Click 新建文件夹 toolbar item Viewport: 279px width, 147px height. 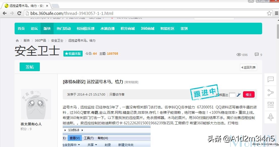pyautogui.click(x=126, y=145)
